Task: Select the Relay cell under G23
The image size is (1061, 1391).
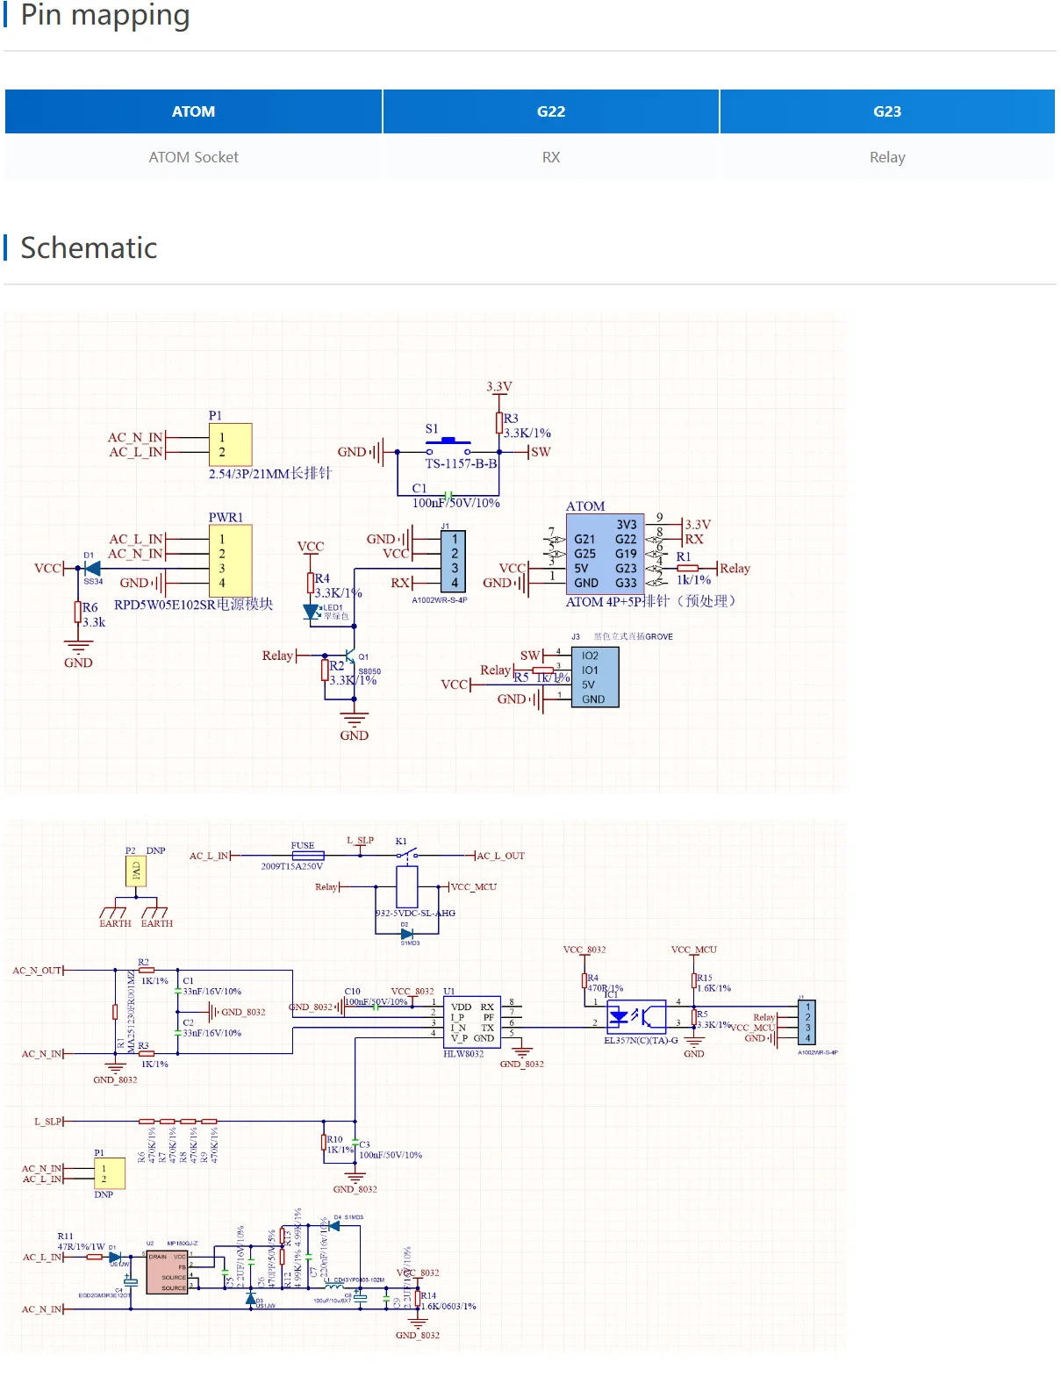Action: [x=887, y=157]
